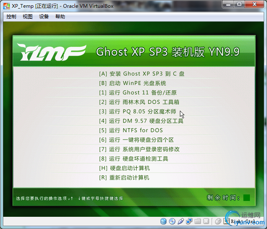Open the 帮助 menu

[60, 17]
